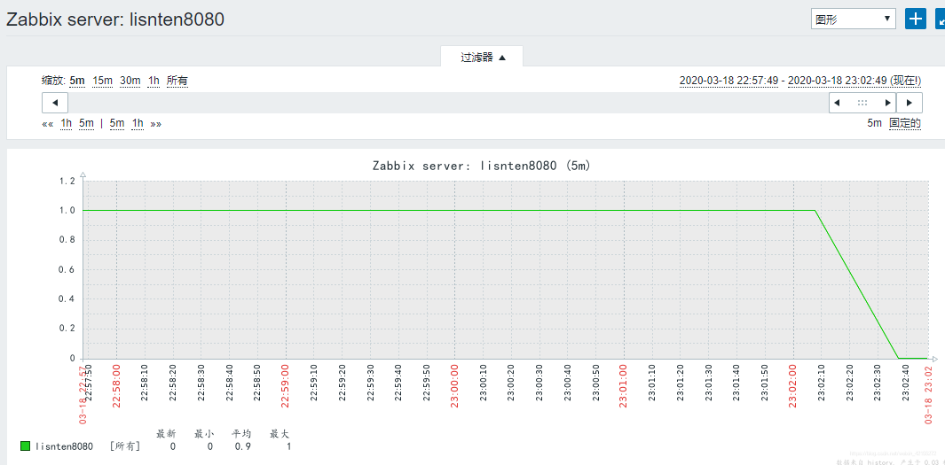
Task: Click the 22:58:00 red time axis label
Action: click(117, 385)
